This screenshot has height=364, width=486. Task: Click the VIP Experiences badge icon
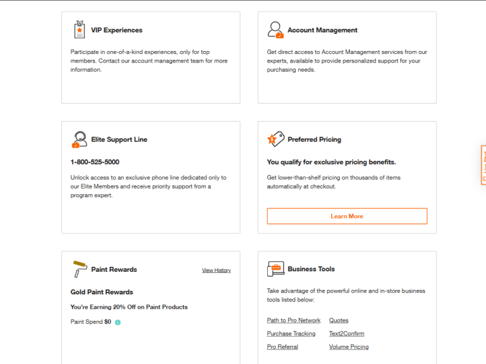tap(79, 30)
